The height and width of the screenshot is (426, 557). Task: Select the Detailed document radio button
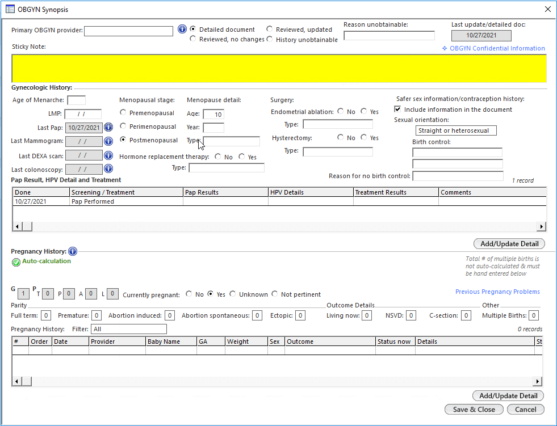click(193, 29)
